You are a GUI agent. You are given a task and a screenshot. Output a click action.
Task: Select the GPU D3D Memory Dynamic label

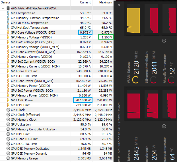[29, 153]
